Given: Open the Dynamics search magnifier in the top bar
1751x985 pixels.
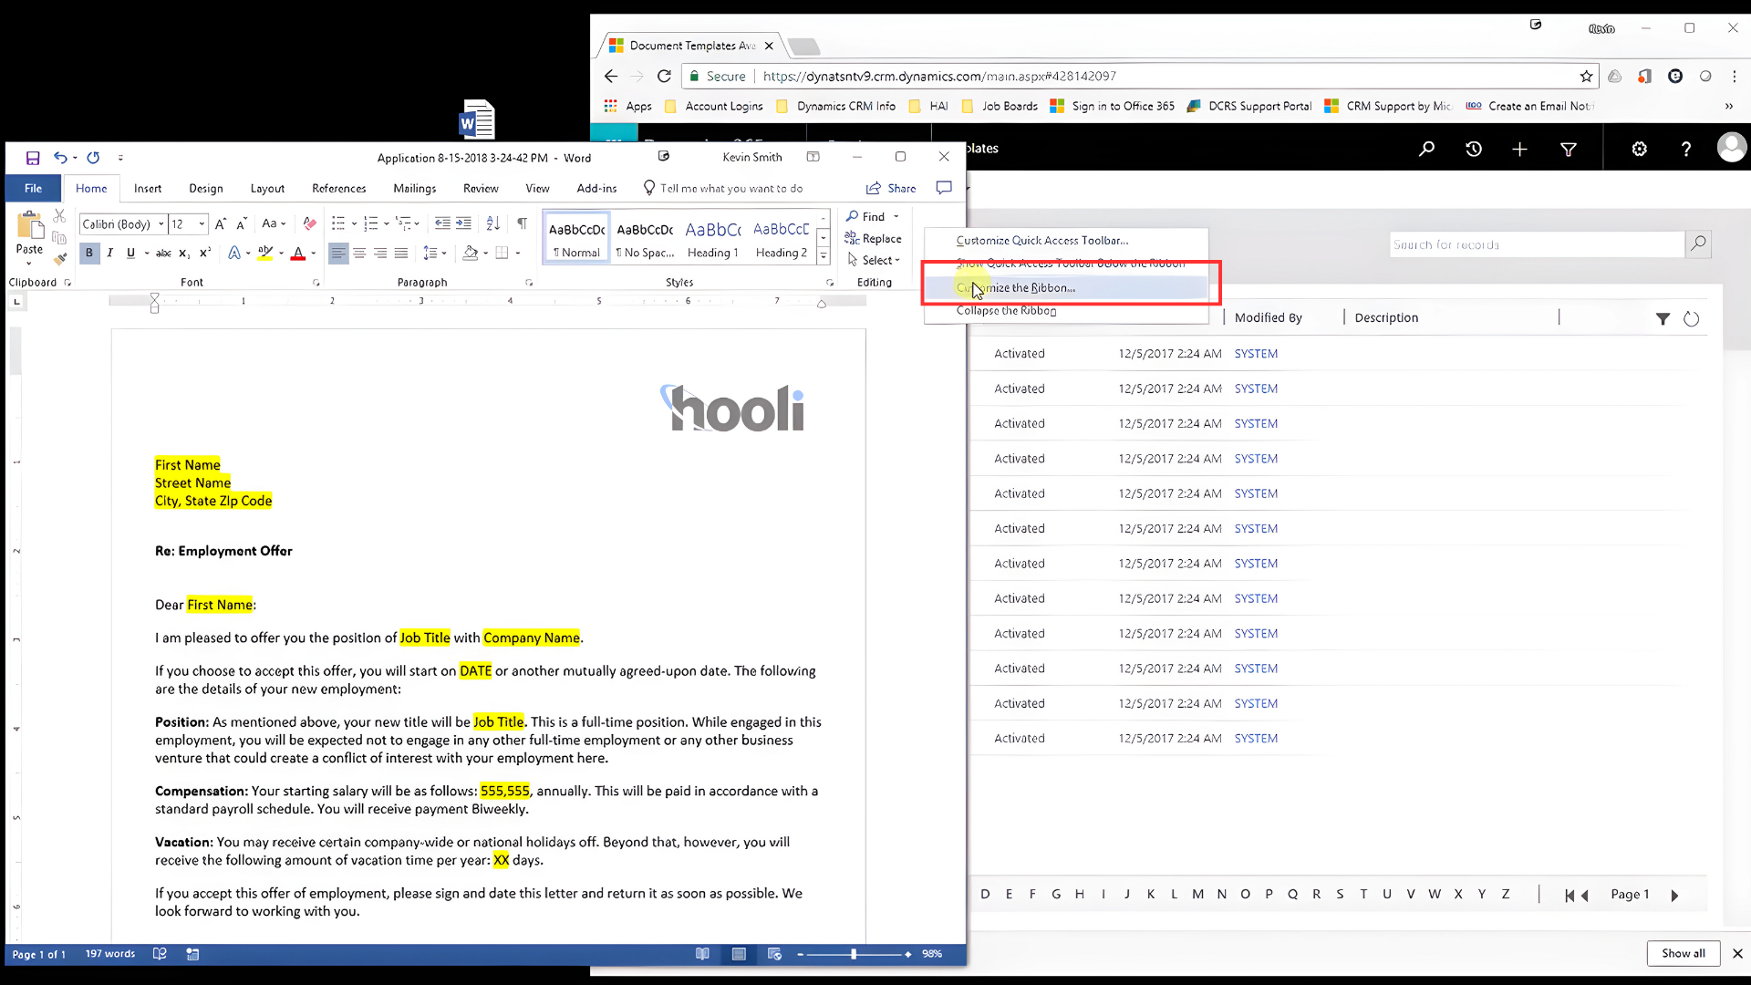Looking at the screenshot, I should (1426, 149).
